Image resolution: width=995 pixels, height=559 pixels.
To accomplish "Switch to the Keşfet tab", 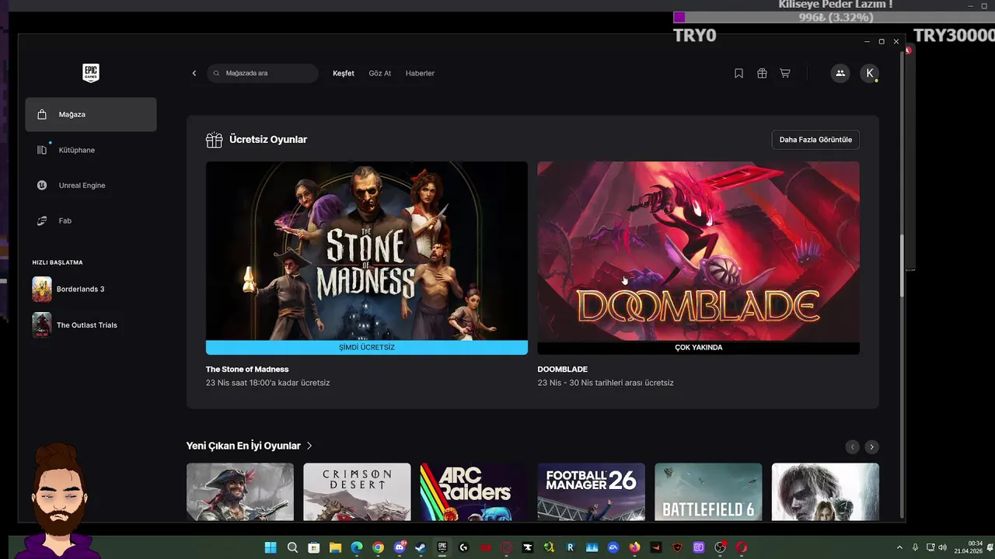I will pyautogui.click(x=344, y=73).
